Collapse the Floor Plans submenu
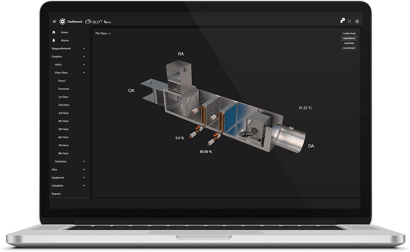Screen dimensions: 410x252 pyautogui.click(x=84, y=73)
